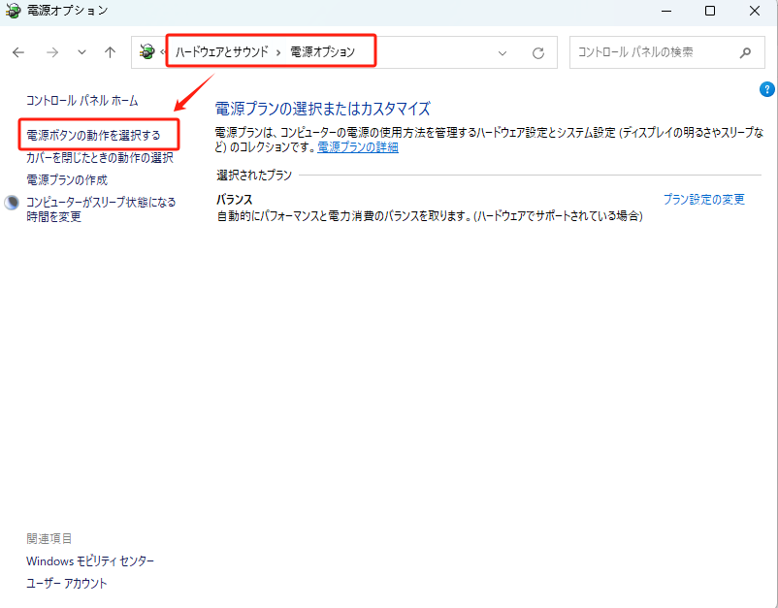Open help with the blue question mark icon
This screenshot has width=778, height=608.
[x=767, y=88]
